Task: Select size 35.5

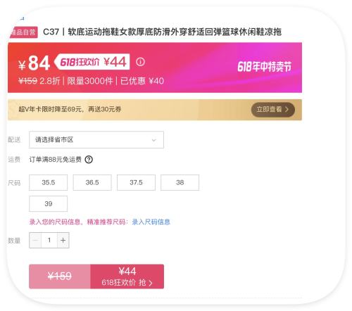Action: click(x=49, y=182)
